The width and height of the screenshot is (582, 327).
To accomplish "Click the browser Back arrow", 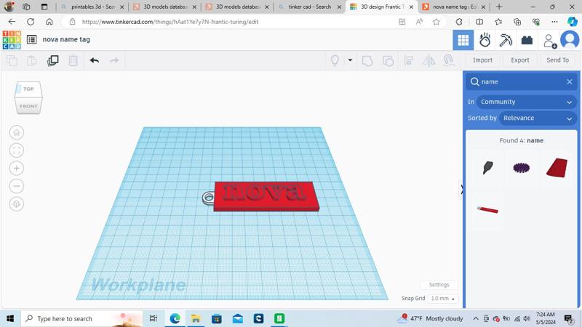I will point(12,22).
